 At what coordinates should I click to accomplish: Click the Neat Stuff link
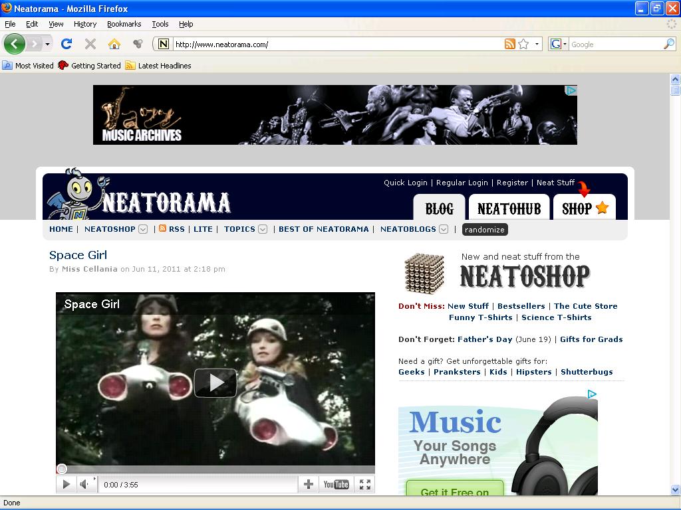point(555,183)
